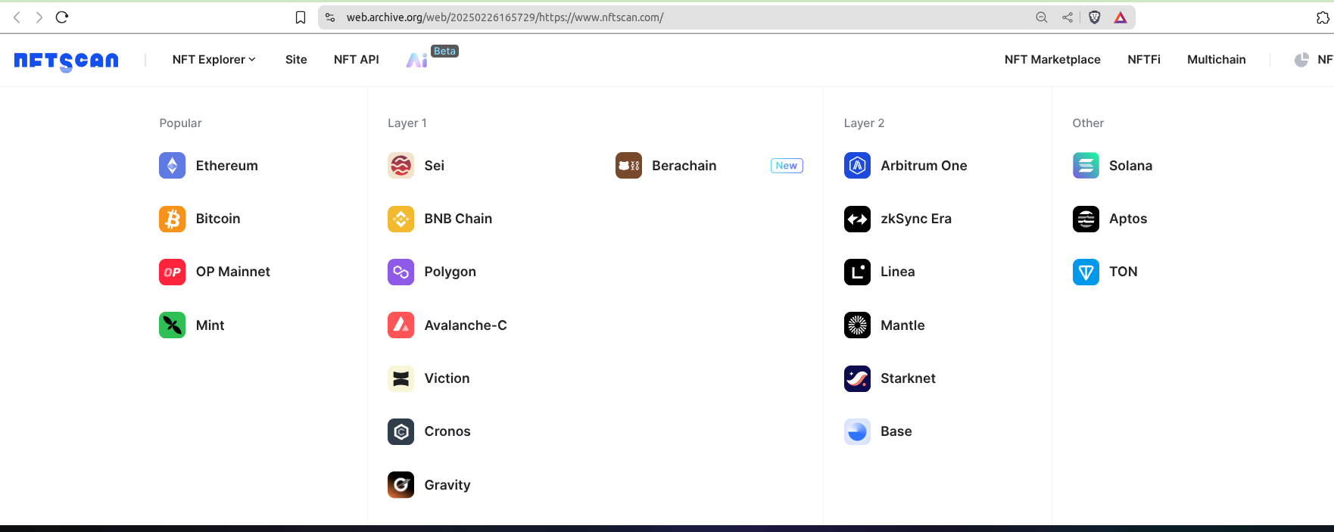Screen dimensions: 1334x532
Task: Choose BNB Chain explorer
Action: pyautogui.click(x=458, y=219)
